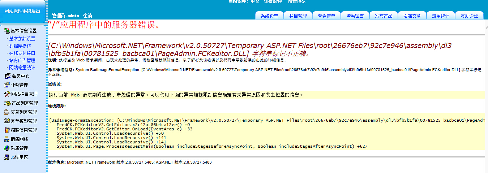Select the 表单模型管理 book icon

(7, 121)
